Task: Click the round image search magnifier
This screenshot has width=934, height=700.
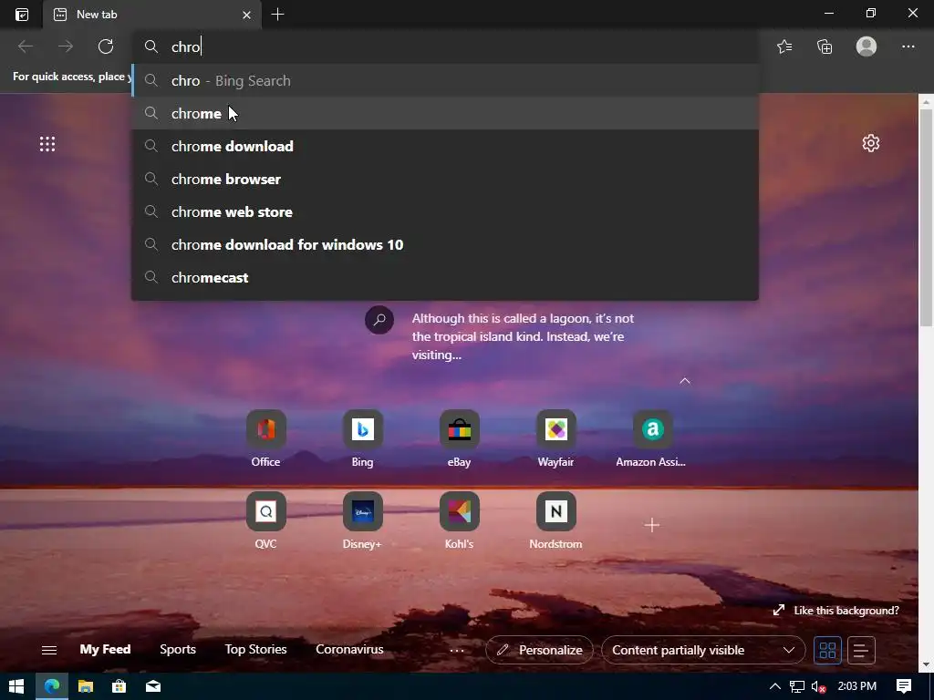Action: tap(379, 320)
